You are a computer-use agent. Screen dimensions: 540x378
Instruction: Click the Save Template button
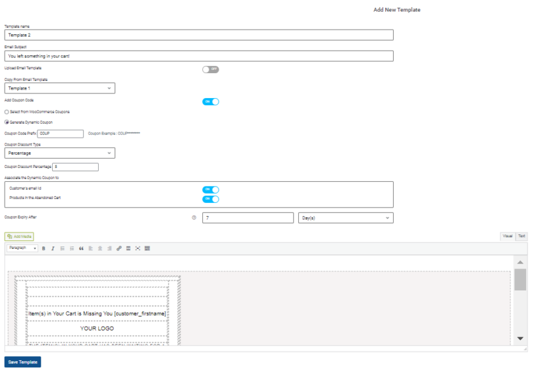23,362
